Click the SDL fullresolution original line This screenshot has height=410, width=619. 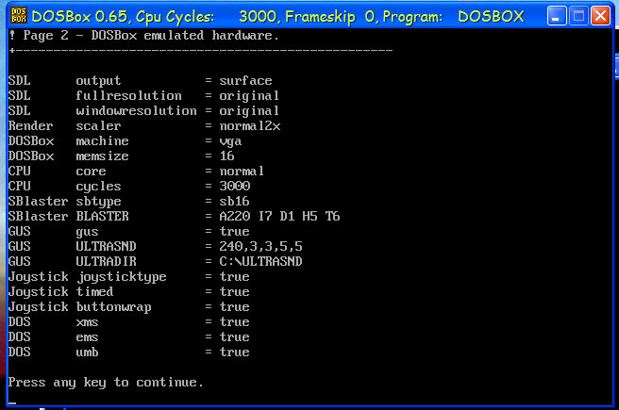[x=143, y=96]
